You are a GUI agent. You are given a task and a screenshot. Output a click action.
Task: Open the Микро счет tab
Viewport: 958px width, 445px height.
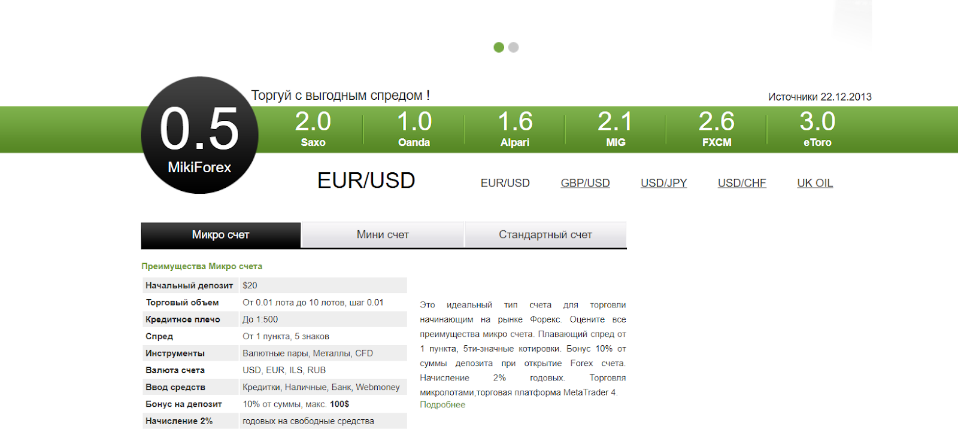pos(221,235)
